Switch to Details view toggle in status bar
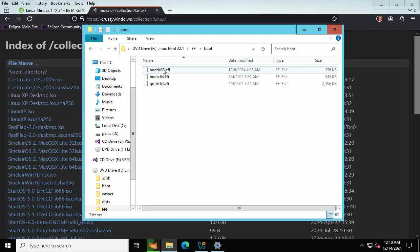Screen dimensions: 420x252 click(330, 215)
